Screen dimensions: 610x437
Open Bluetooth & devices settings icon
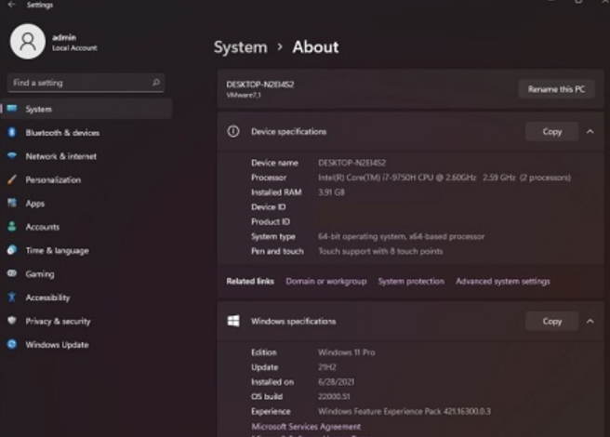12,133
